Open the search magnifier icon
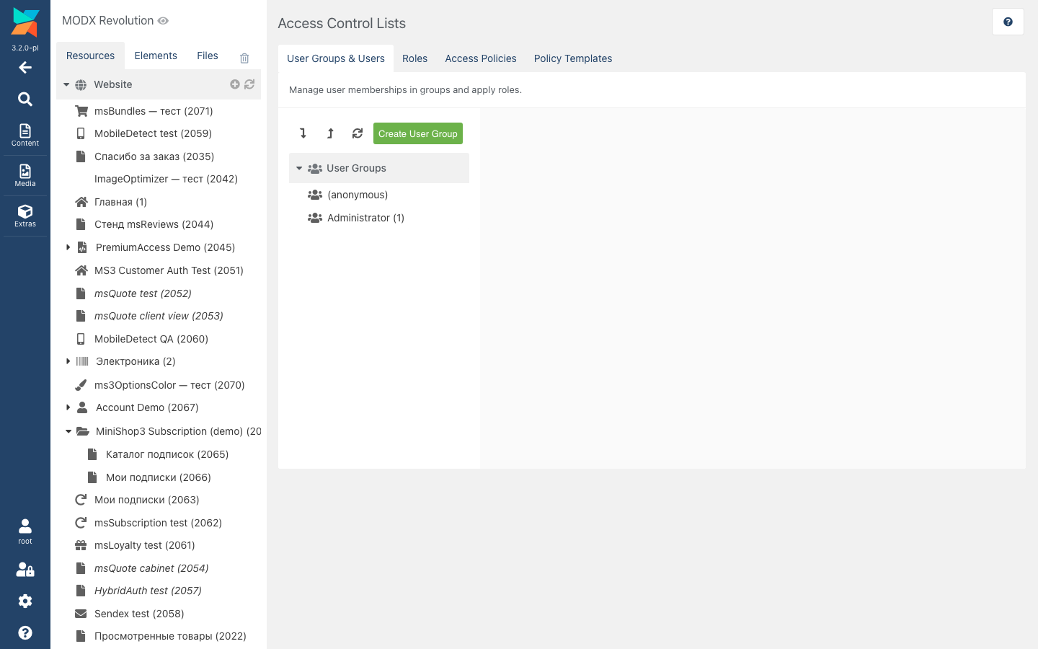Image resolution: width=1038 pixels, height=649 pixels. (25, 99)
